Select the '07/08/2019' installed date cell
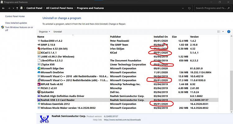Viewport: 233px width, 124px height. click(x=161, y=60)
